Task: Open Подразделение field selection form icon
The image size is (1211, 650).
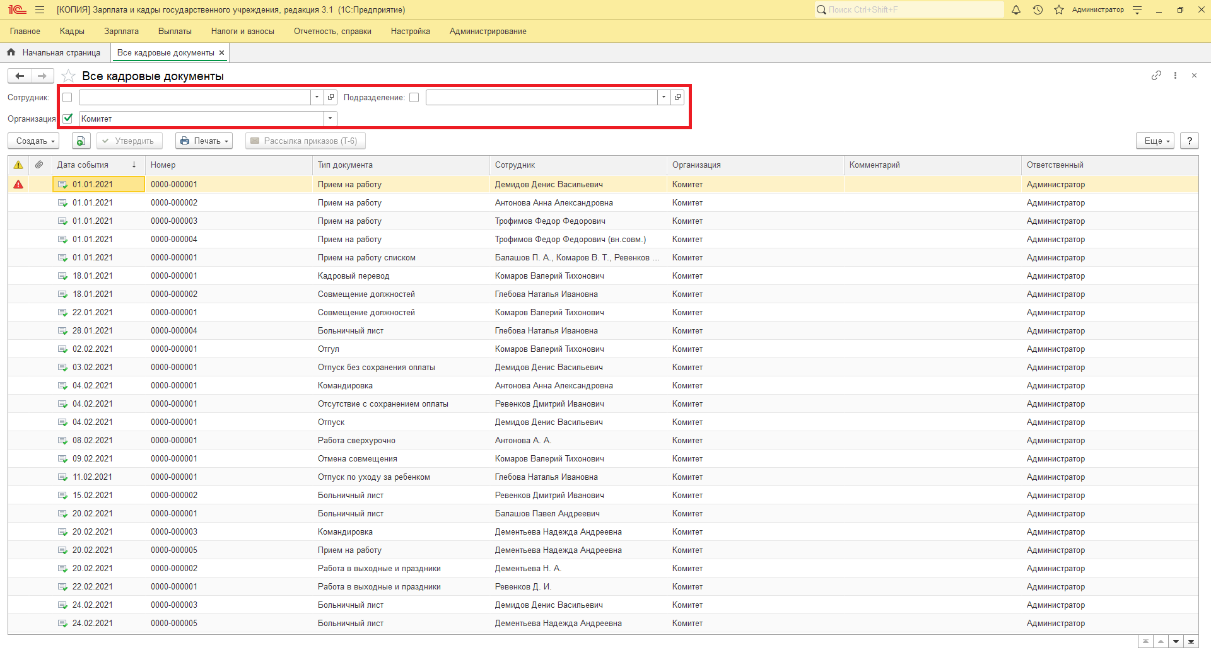Action: (x=677, y=97)
